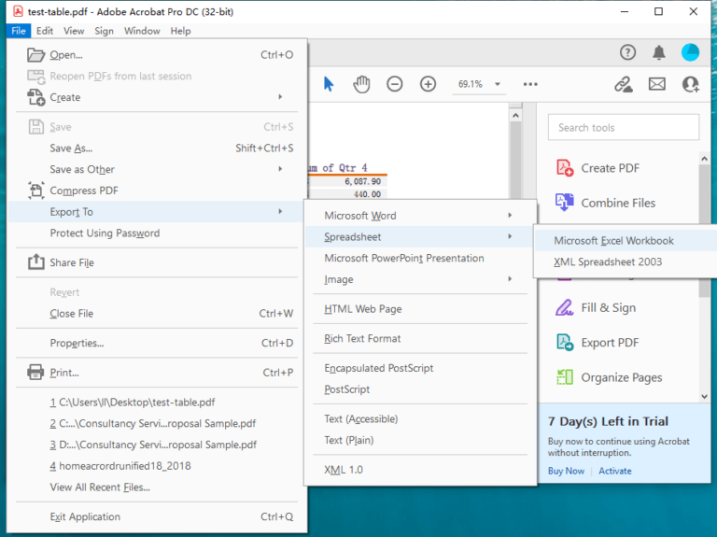Open the Help menu
Image resolution: width=717 pixels, height=537 pixels.
180,31
